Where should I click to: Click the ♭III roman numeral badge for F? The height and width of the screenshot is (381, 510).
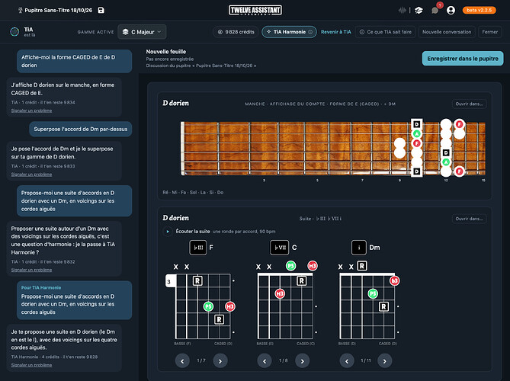click(x=197, y=248)
